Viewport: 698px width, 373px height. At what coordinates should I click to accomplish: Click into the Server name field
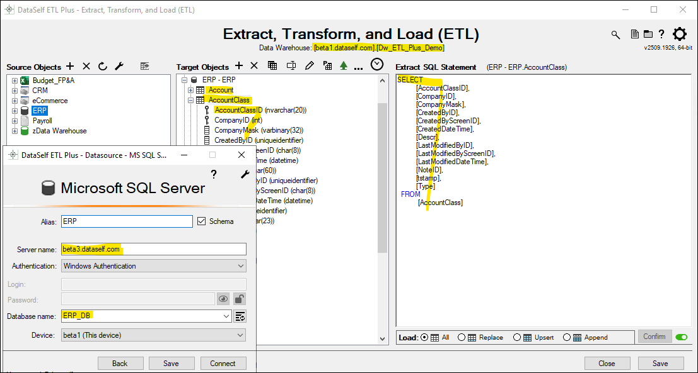tap(154, 249)
